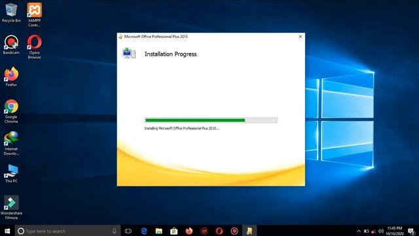This screenshot has height=236, width=419.
Task: Open Task View from the taskbar
Action: 128,231
